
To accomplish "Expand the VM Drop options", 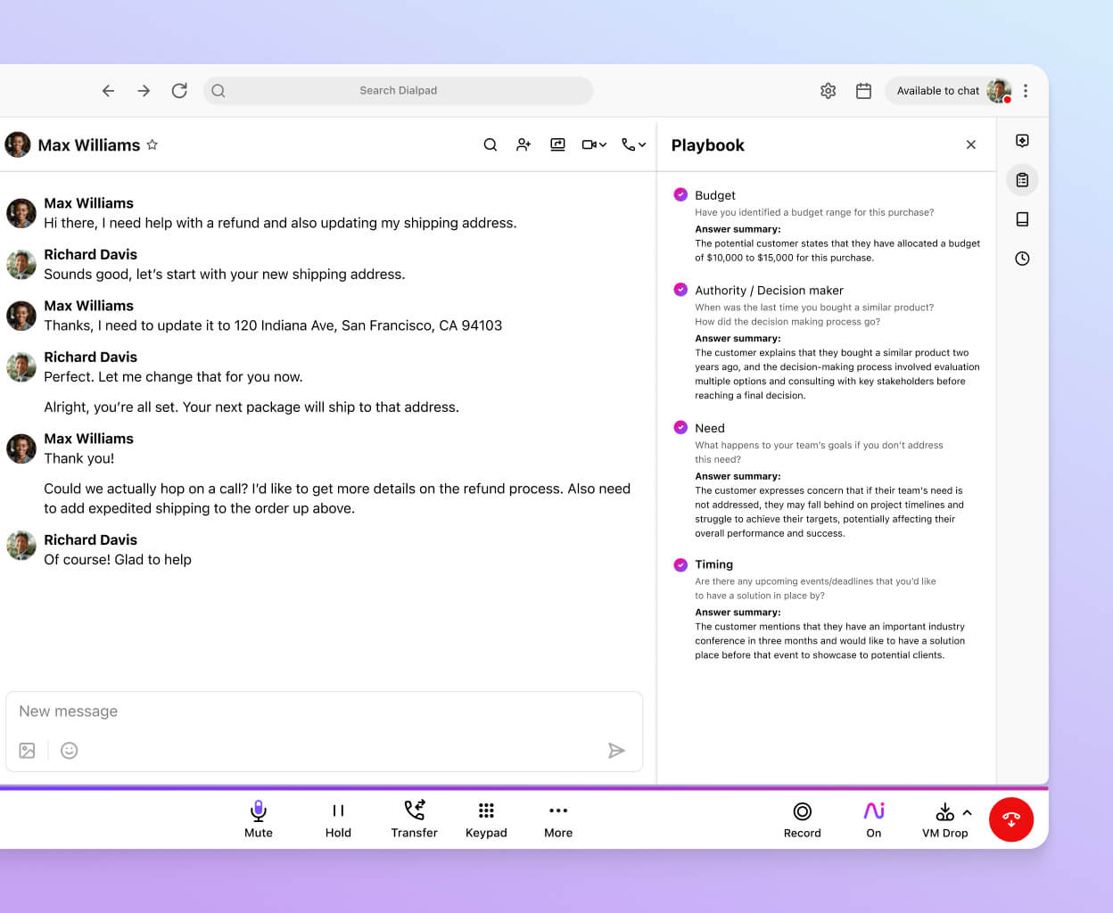I will 968,811.
